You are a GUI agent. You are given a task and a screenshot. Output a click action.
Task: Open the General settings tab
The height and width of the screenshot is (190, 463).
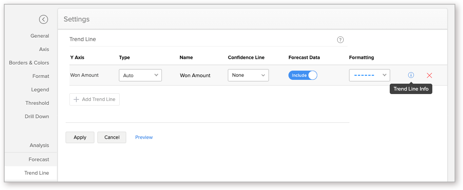[40, 36]
